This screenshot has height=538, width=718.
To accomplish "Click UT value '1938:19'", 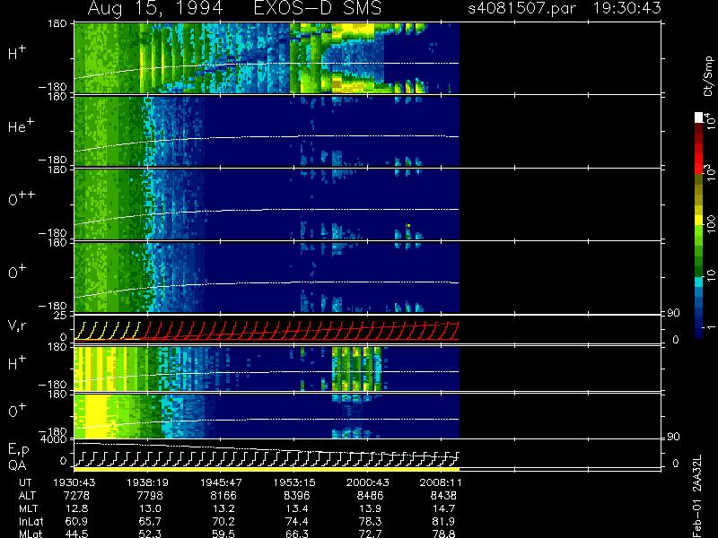I will (147, 482).
